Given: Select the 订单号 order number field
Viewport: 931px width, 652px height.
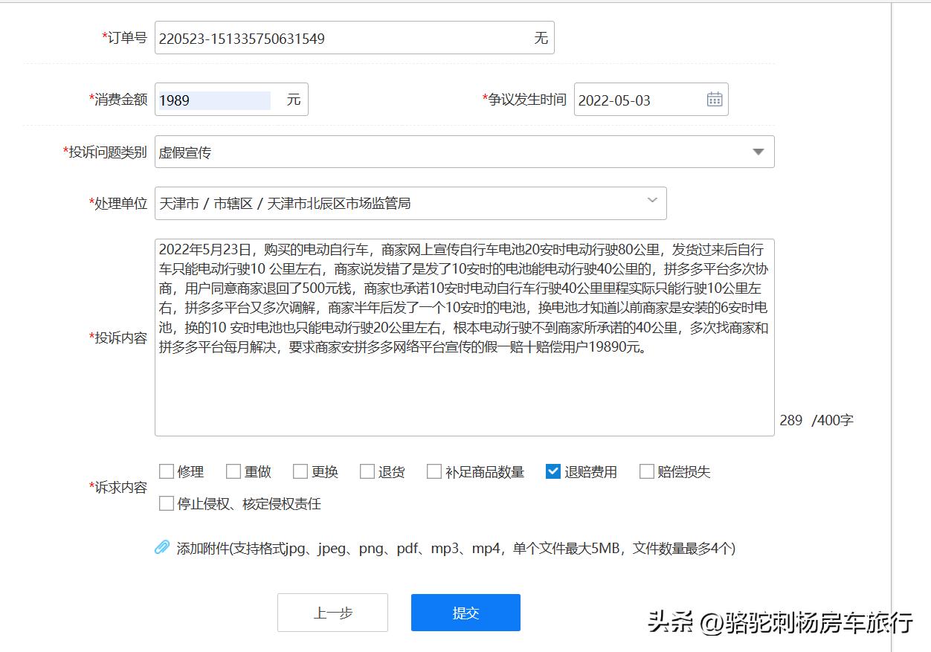Looking at the screenshot, I should point(335,38).
